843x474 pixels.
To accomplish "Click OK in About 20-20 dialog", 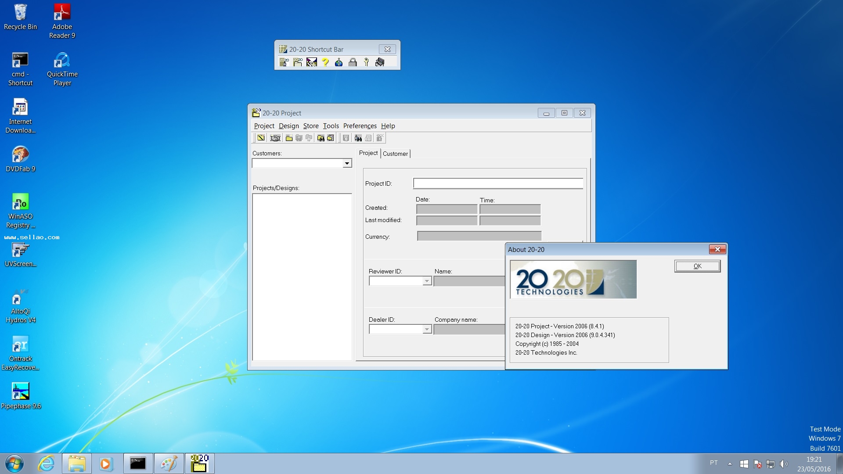I will 697,266.
